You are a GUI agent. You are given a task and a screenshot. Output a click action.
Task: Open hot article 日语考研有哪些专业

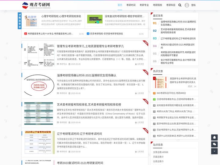coord(176,99)
